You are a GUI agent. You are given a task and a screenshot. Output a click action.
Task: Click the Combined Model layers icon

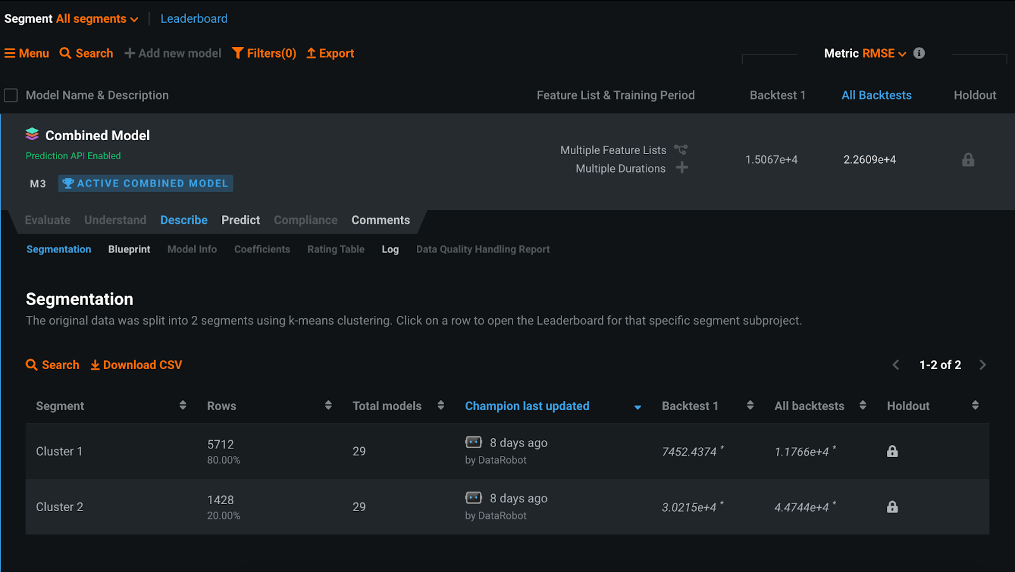(x=32, y=134)
